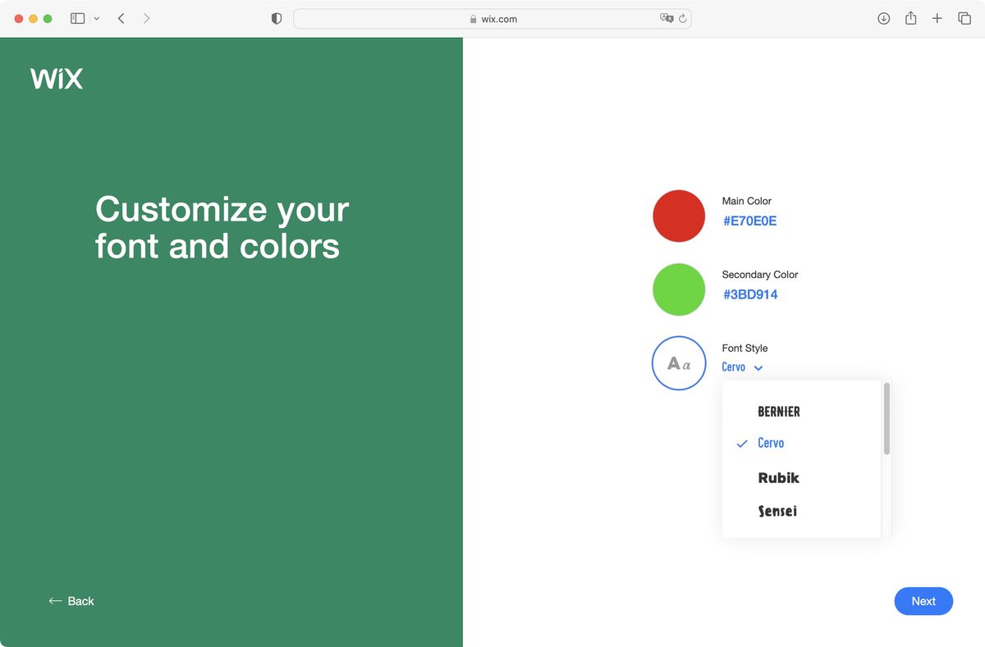The height and width of the screenshot is (647, 985).
Task: Click the downloads icon in the toolbar
Action: point(883,17)
